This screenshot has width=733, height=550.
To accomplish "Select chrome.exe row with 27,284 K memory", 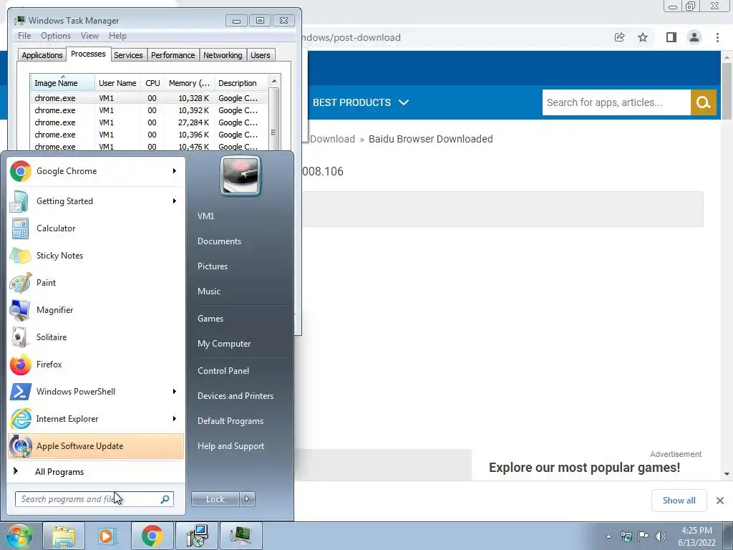I will (149, 122).
